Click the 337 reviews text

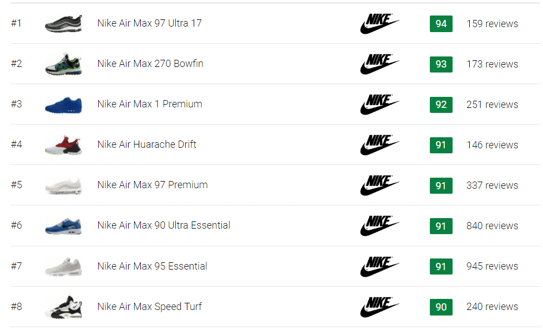[x=492, y=185]
